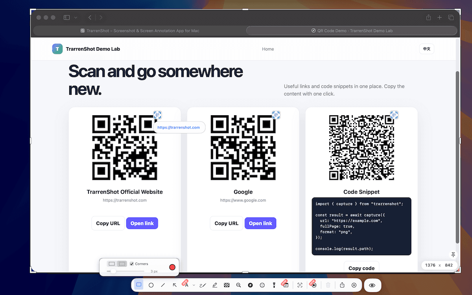
Task: Open the https://trarrenshot.com popup link
Action: click(179, 127)
